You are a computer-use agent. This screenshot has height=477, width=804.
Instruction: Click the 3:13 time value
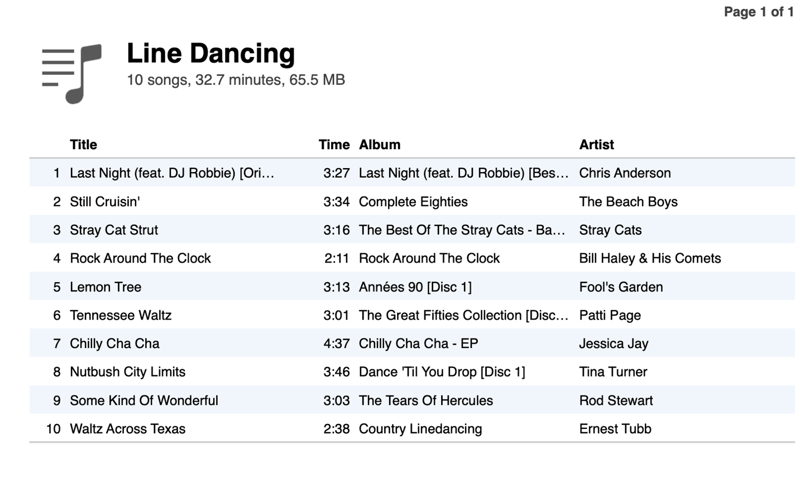pos(337,287)
